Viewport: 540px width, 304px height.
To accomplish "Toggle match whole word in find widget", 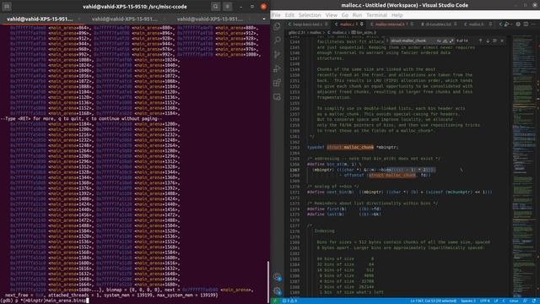I will pyautogui.click(x=445, y=41).
